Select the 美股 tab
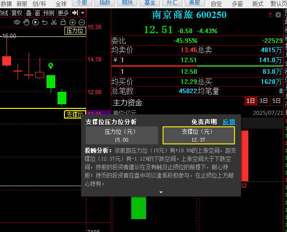The width and height of the screenshot is (287, 232). (195, 3)
